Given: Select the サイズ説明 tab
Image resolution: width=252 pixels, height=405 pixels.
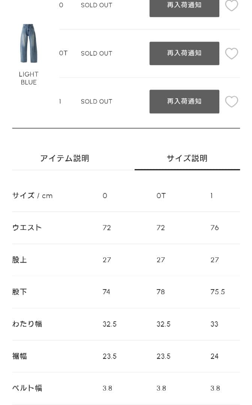Looking at the screenshot, I should 187,158.
